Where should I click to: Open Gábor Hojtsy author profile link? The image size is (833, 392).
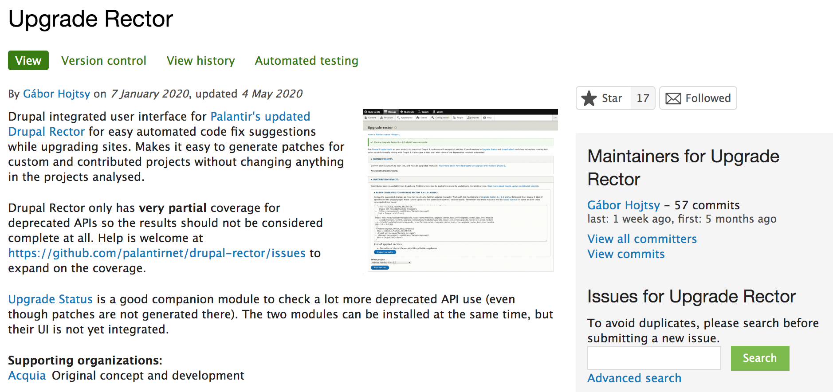pyautogui.click(x=56, y=94)
